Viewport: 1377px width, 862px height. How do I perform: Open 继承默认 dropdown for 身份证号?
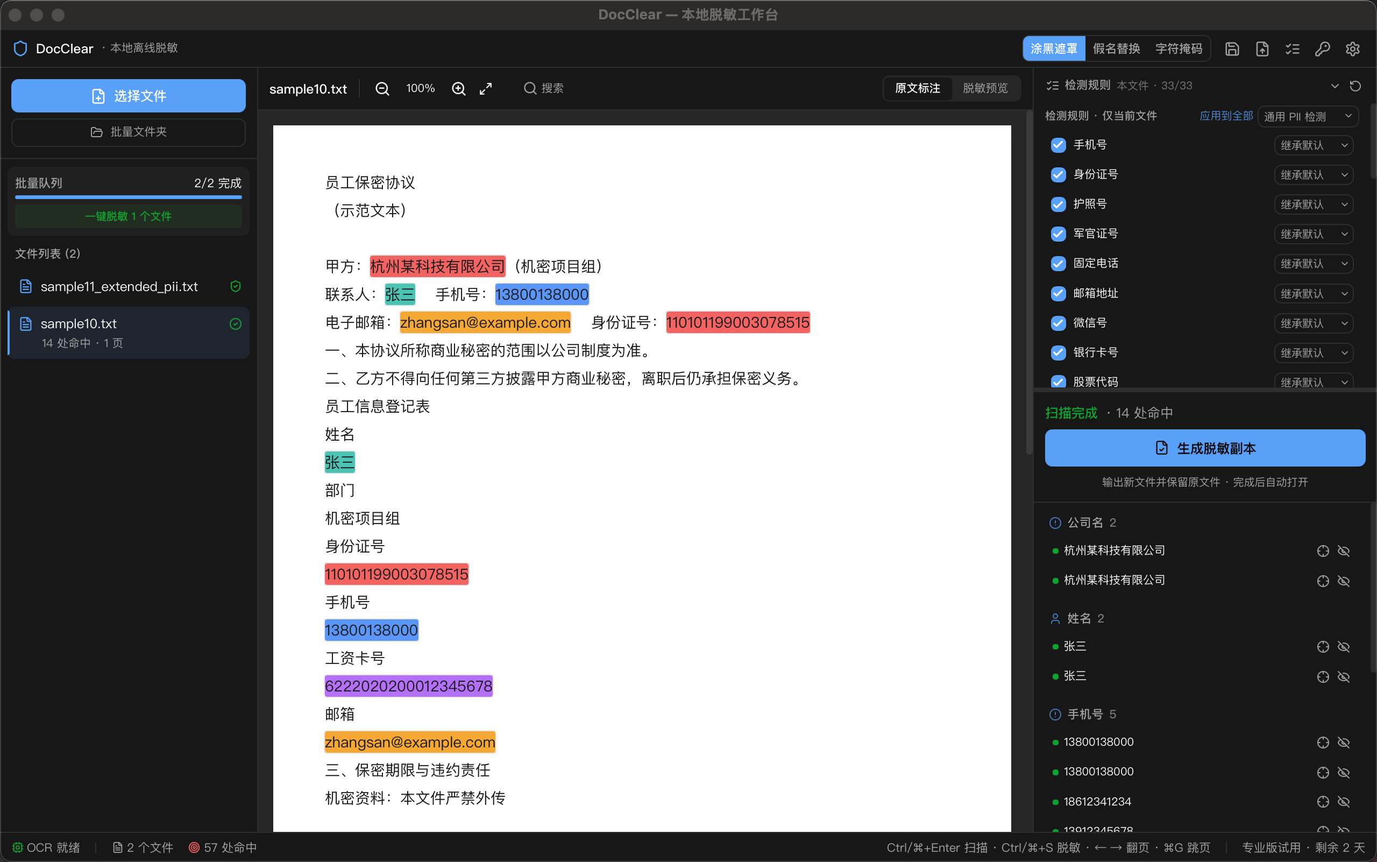pos(1314,174)
